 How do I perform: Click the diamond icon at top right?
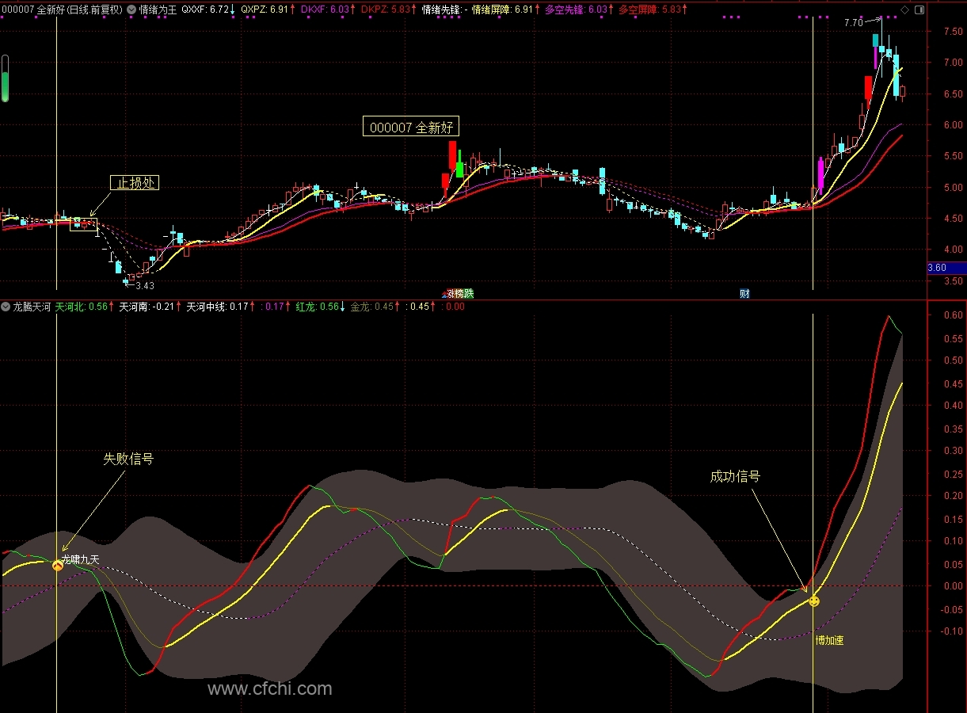905,10
